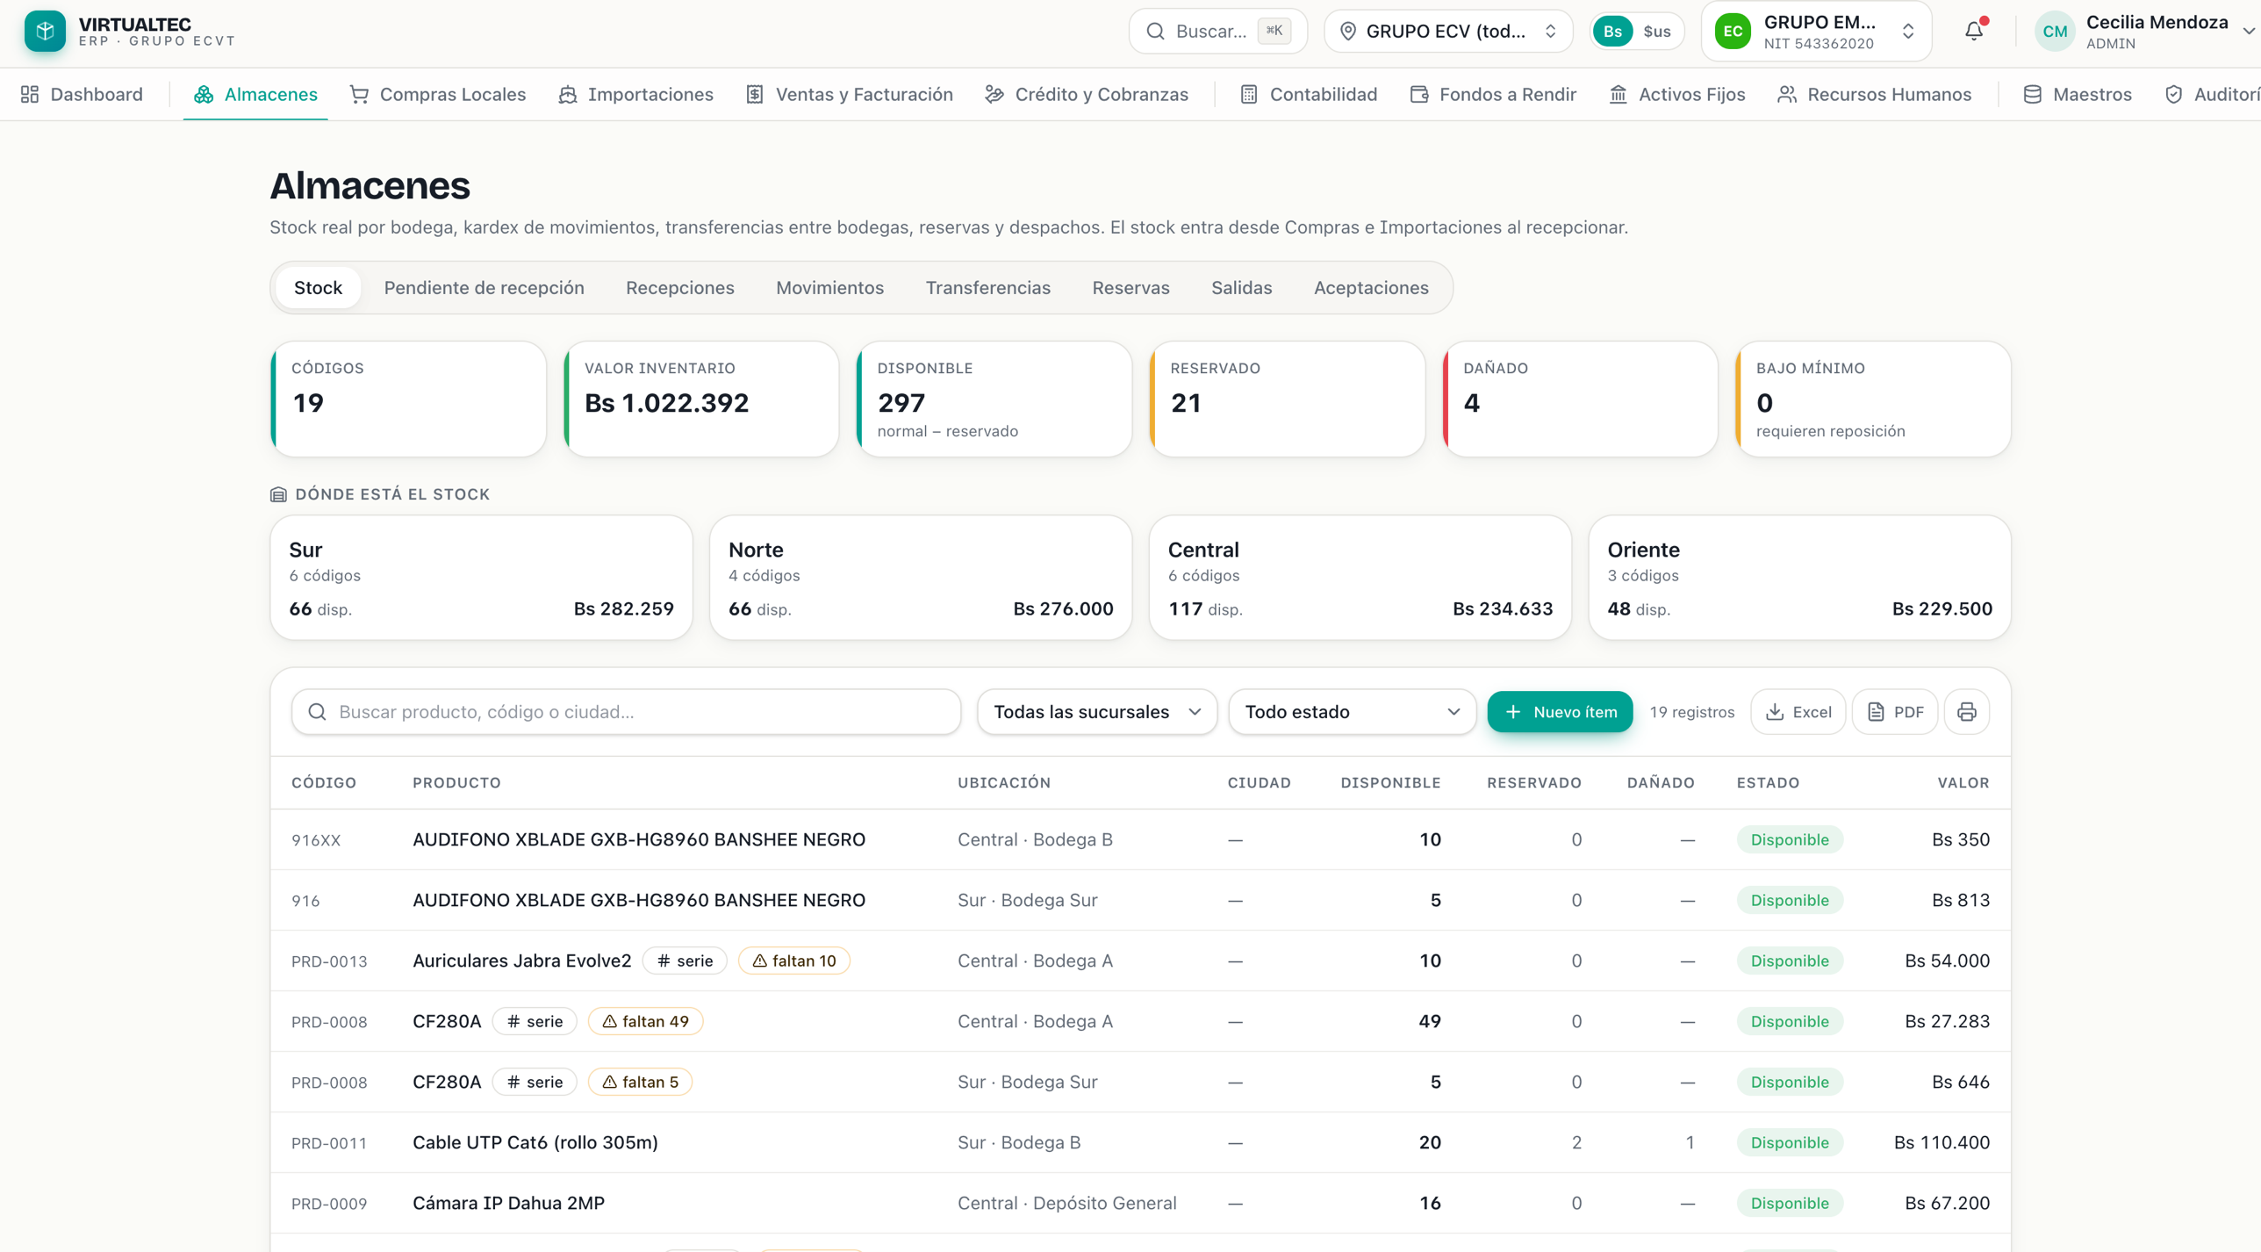Switch currency to $us
2261x1252 pixels.
pyautogui.click(x=1657, y=32)
